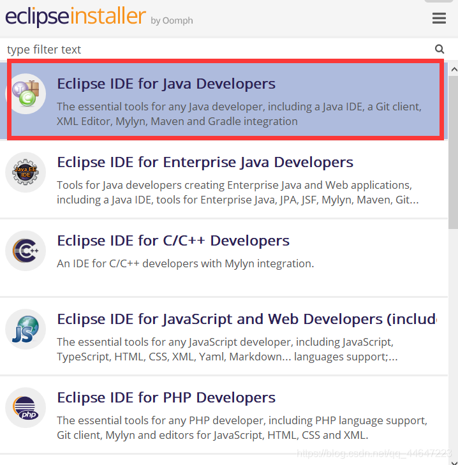Screen dimensions: 458x465
Task: Select Eclipse IDE for PHP Developers title
Action: [166, 397]
